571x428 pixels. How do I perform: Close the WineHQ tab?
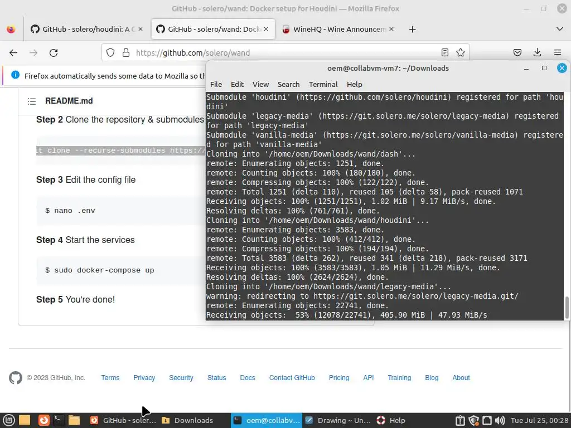pos(391,29)
